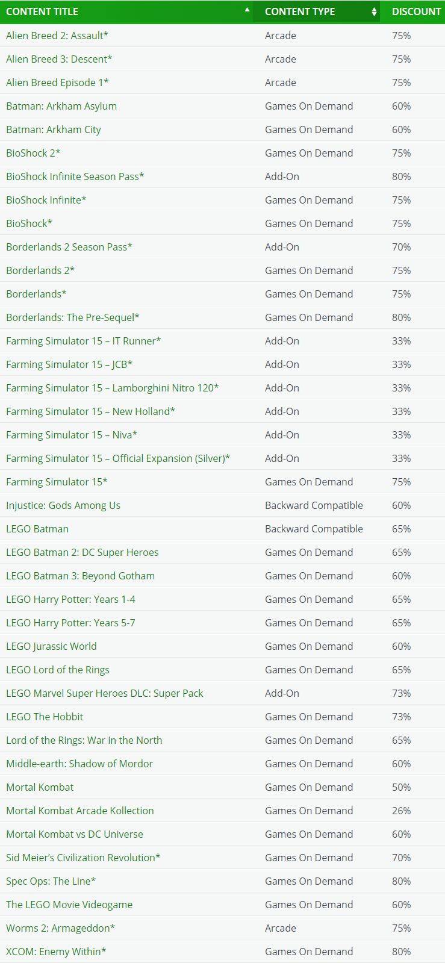Open BioShock Infinite Season Pass link
This screenshot has height=963, width=445.
pos(75,176)
